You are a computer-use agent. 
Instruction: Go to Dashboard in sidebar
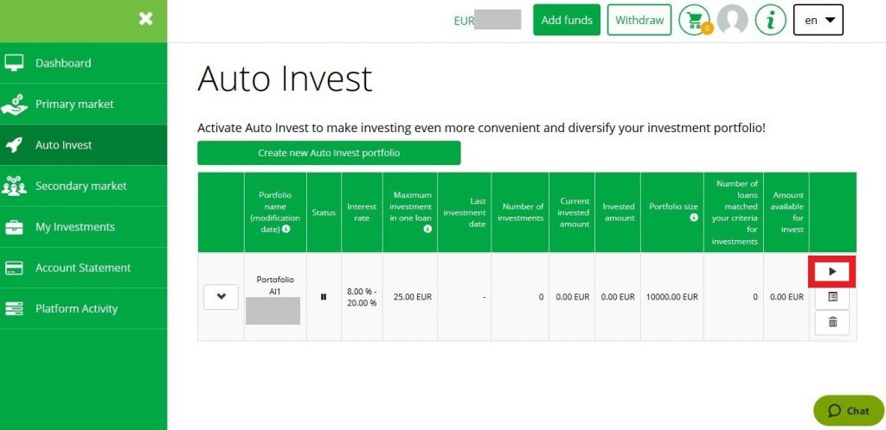tap(62, 63)
